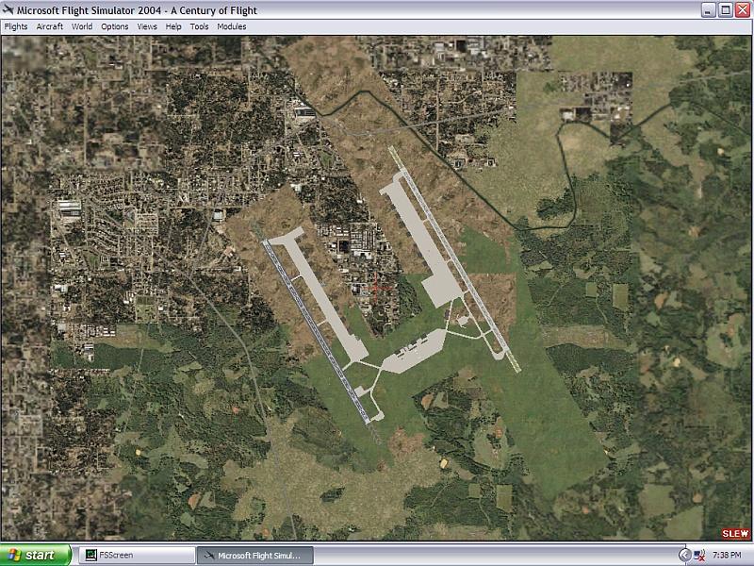Open the Flights menu
This screenshot has height=566, width=754.
16,26
